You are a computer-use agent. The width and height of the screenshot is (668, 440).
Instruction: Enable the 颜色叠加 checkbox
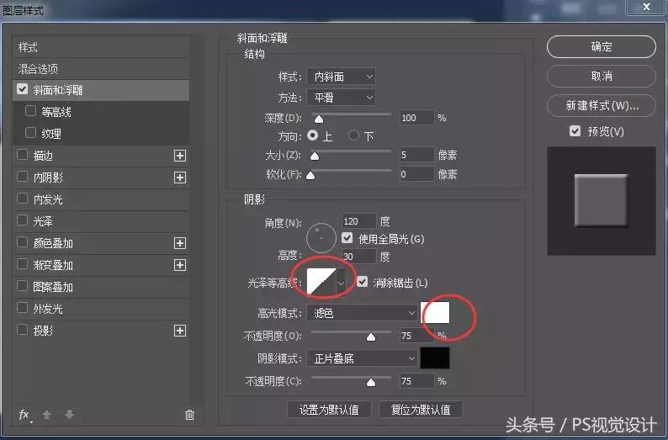[x=22, y=242]
